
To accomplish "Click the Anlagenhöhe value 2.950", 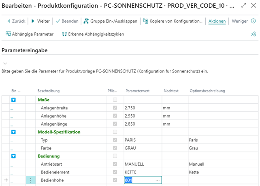I will 130,116.
